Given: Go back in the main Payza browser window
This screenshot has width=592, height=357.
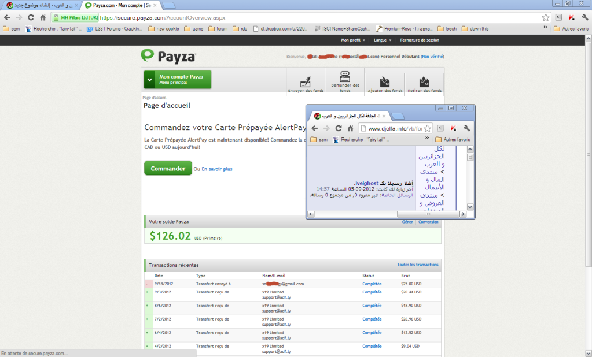Looking at the screenshot, I should click(x=7, y=17).
